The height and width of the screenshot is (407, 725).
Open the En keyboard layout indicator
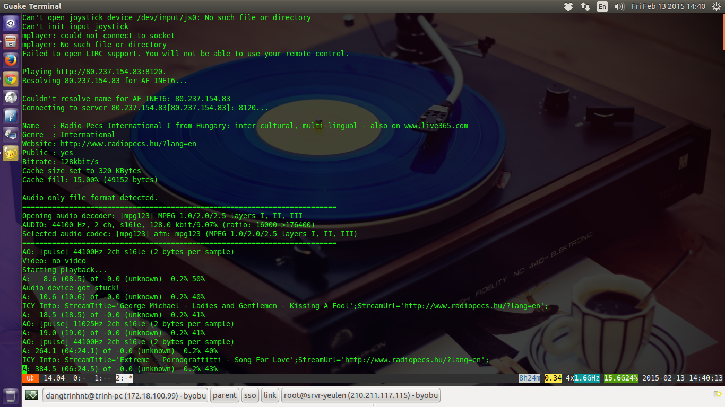pos(602,6)
